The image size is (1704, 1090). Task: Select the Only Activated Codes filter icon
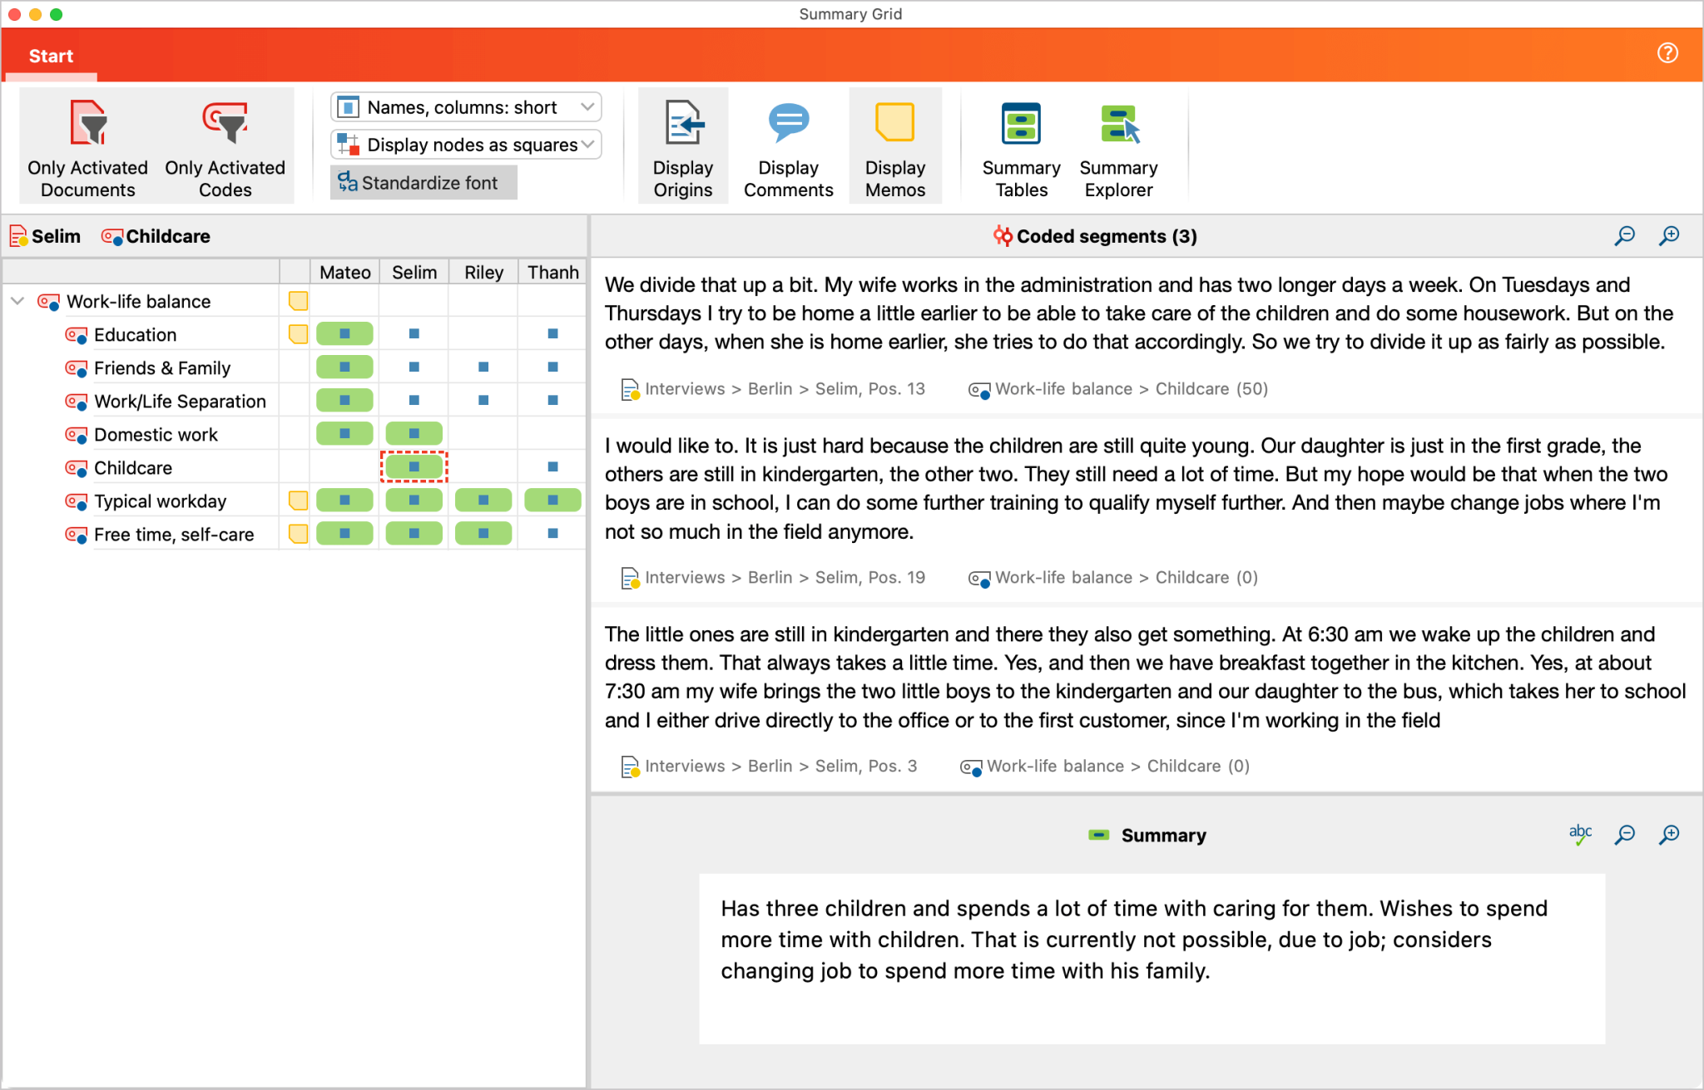(225, 145)
